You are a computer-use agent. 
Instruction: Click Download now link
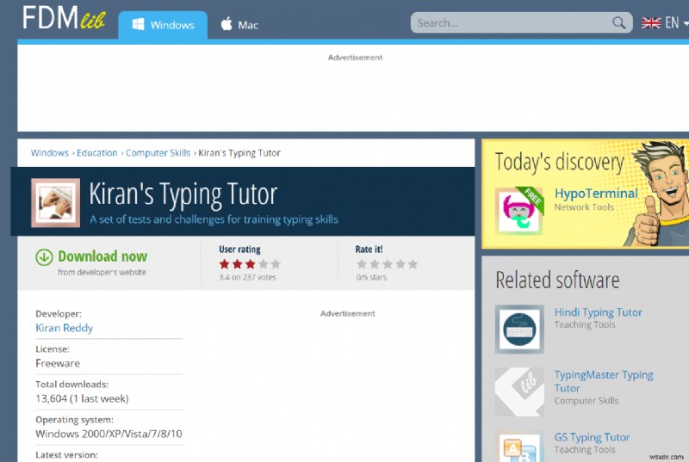click(x=102, y=256)
